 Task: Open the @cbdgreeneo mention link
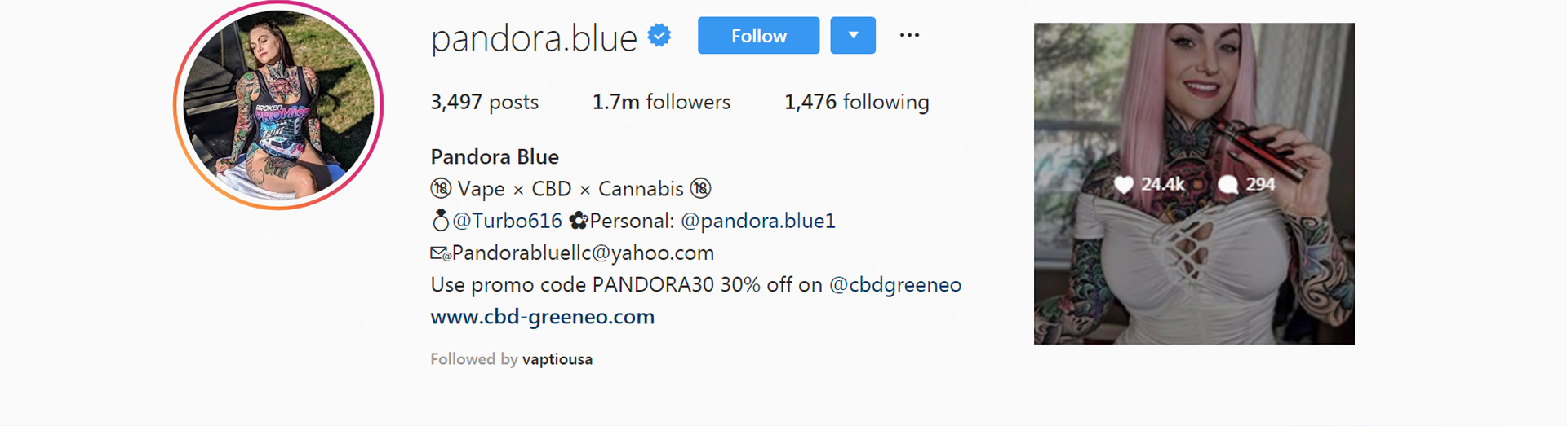895,285
